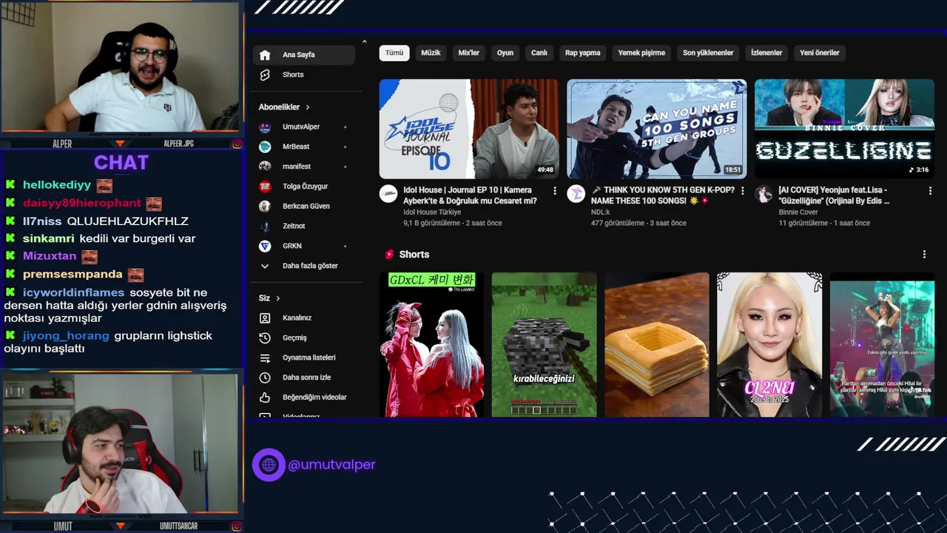Click the @umutvalper handle text
Image resolution: width=947 pixels, height=533 pixels.
pyautogui.click(x=332, y=465)
